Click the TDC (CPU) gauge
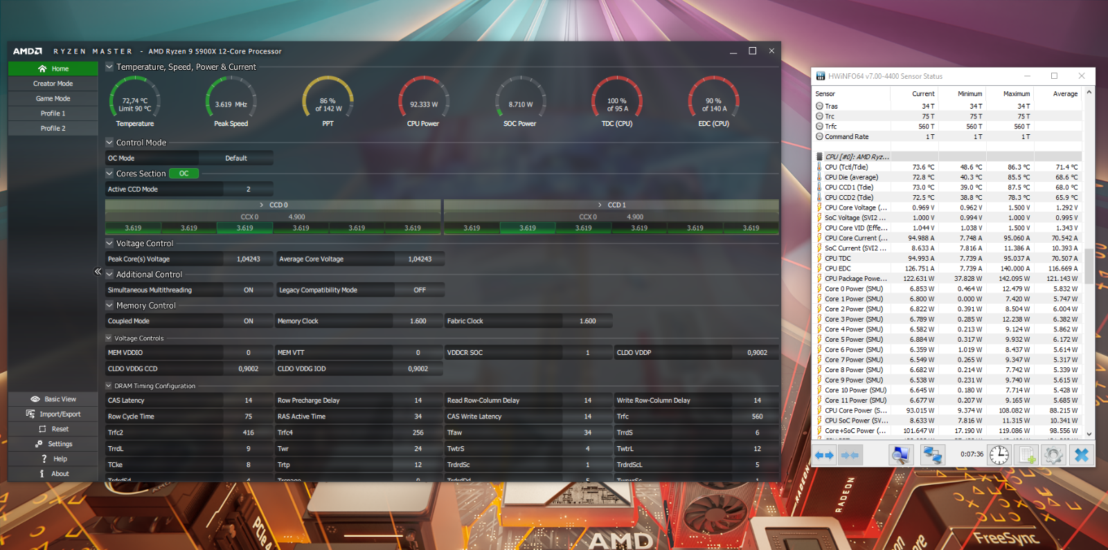Image resolution: width=1108 pixels, height=550 pixels. (617, 101)
